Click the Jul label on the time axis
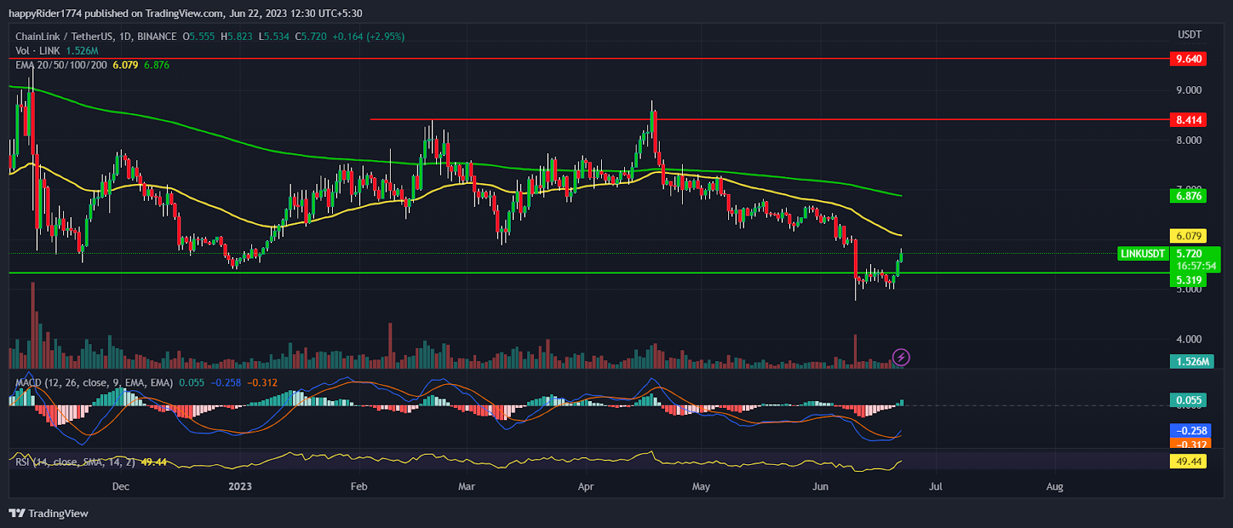Screen dimensions: 1233x528 tap(936, 486)
